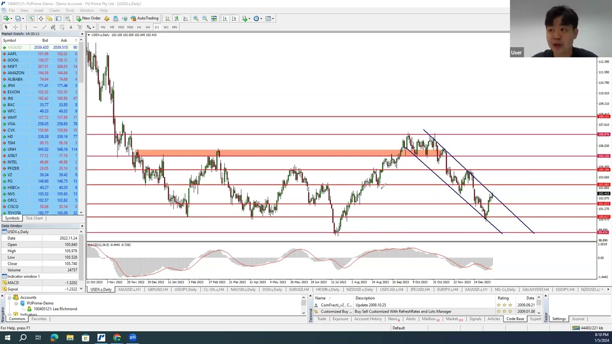The width and height of the screenshot is (612, 344).
Task: Select the Text tool
Action: click(x=71, y=27)
